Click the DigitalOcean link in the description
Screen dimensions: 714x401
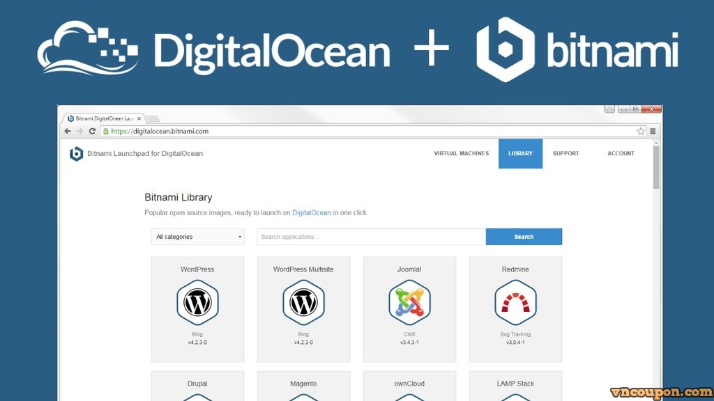[312, 213]
